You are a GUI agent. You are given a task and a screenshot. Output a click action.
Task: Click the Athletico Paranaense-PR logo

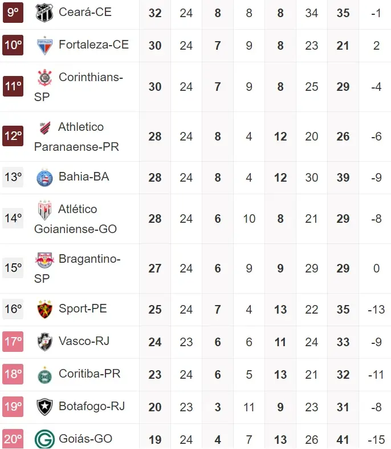(44, 127)
